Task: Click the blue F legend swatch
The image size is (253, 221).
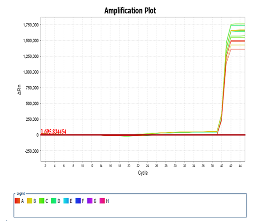Action: click(78, 201)
